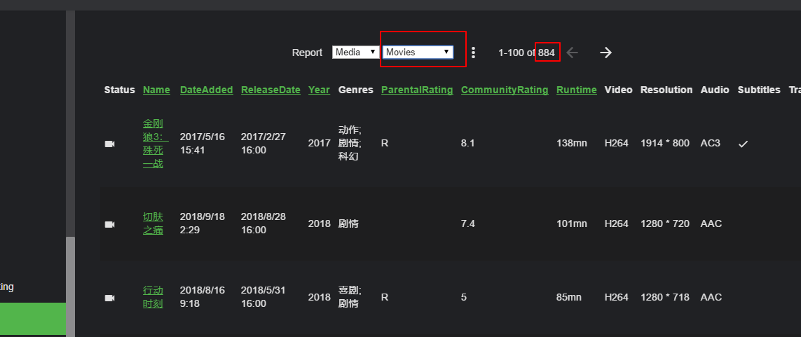
Task: Click the three-dot more options icon
Action: 474,53
